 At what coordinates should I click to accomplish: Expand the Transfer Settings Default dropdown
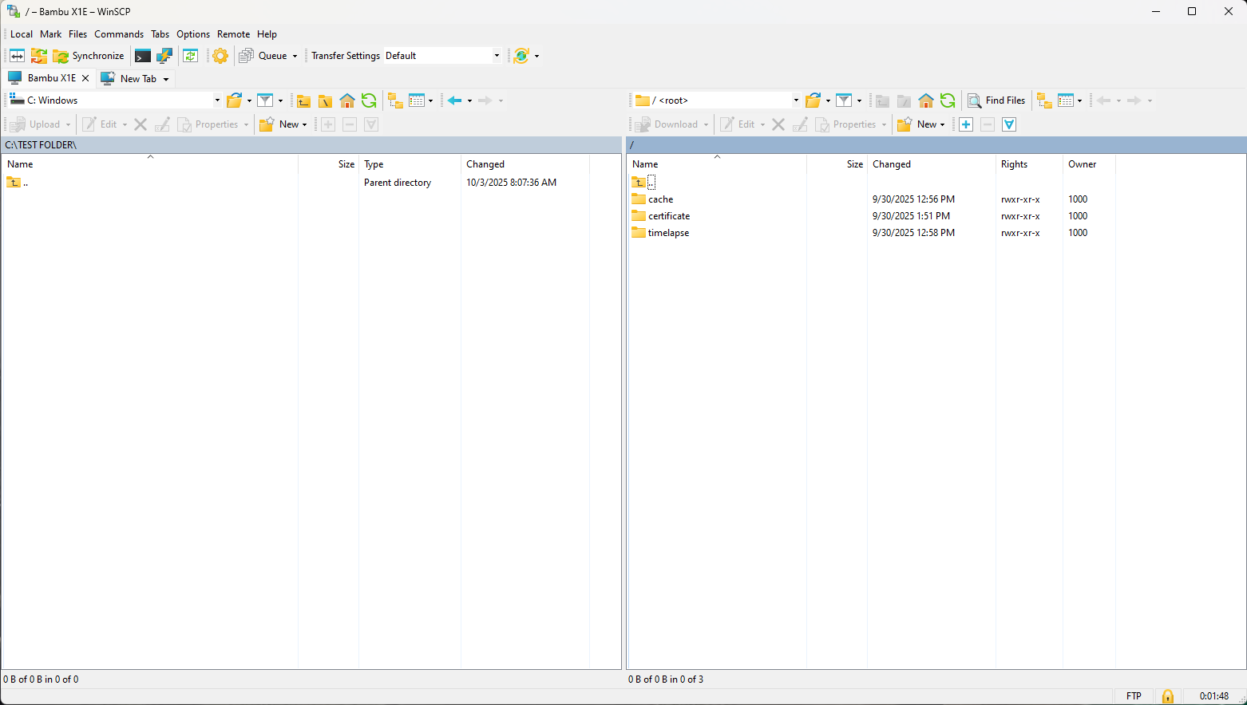(x=496, y=56)
